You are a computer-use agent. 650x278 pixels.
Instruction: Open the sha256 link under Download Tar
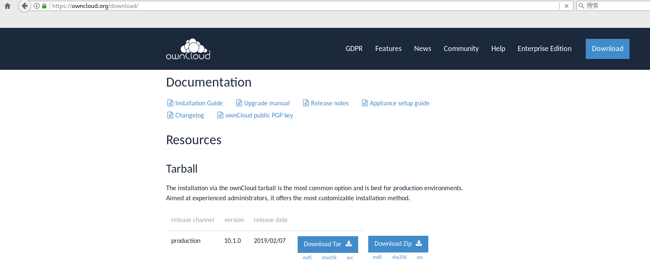coord(329,258)
